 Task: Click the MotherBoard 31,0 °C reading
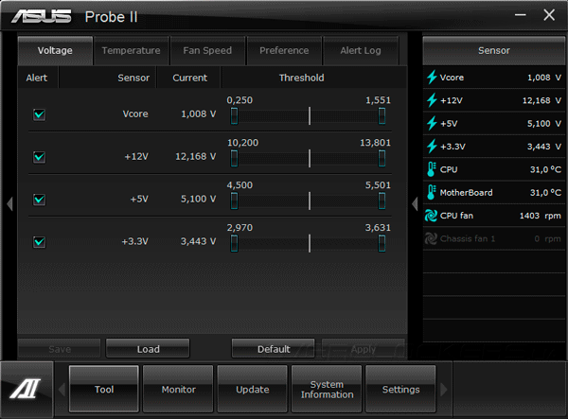545,193
